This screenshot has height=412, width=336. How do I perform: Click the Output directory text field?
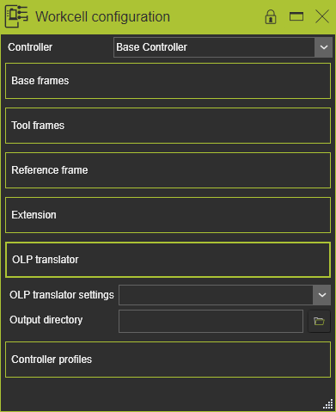click(x=211, y=321)
